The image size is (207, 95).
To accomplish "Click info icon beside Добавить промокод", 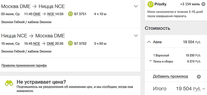I will [x=199, y=77].
